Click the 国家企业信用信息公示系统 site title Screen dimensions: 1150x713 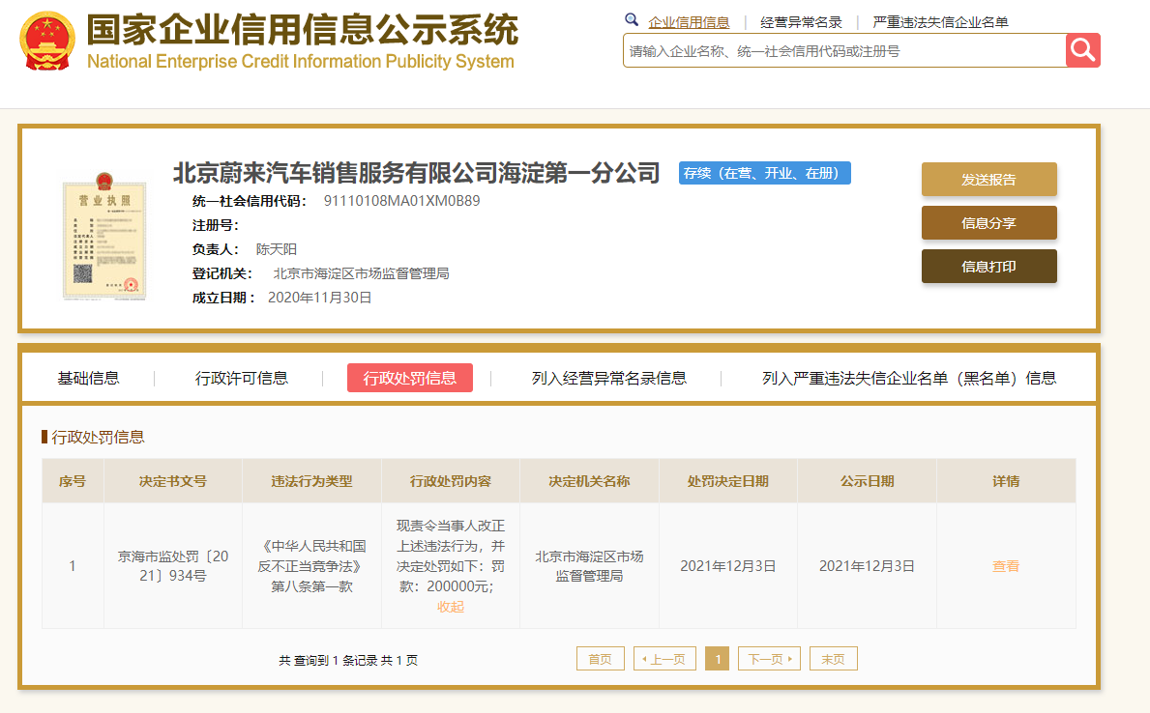point(302,30)
